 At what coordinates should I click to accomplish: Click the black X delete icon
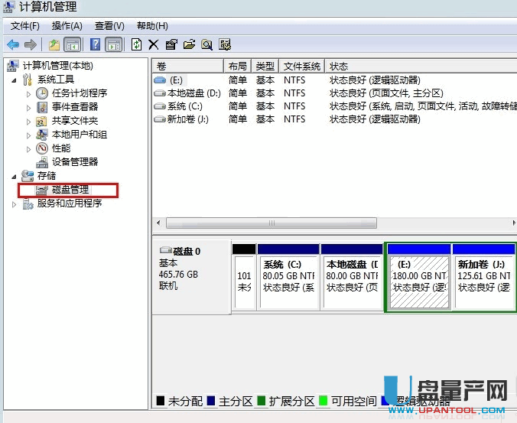tap(153, 44)
